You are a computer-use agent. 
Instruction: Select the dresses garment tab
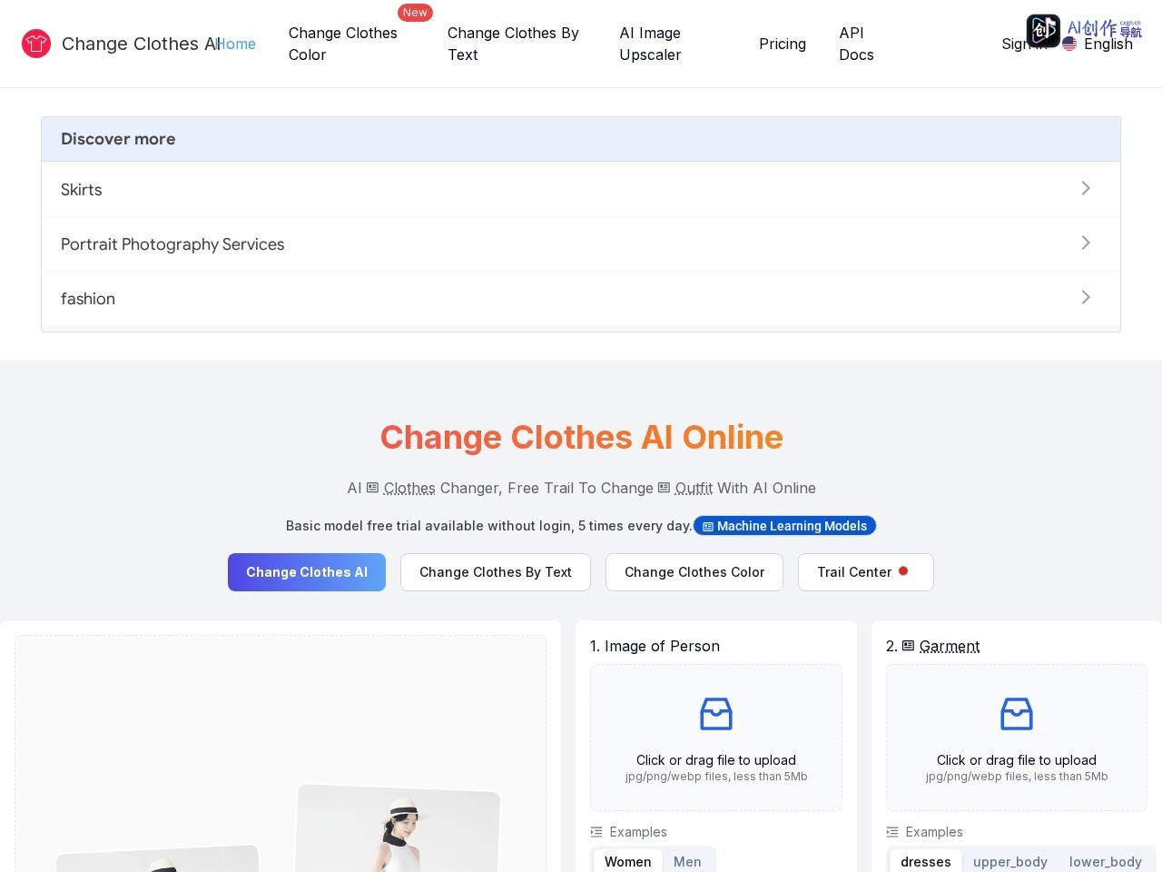(926, 861)
